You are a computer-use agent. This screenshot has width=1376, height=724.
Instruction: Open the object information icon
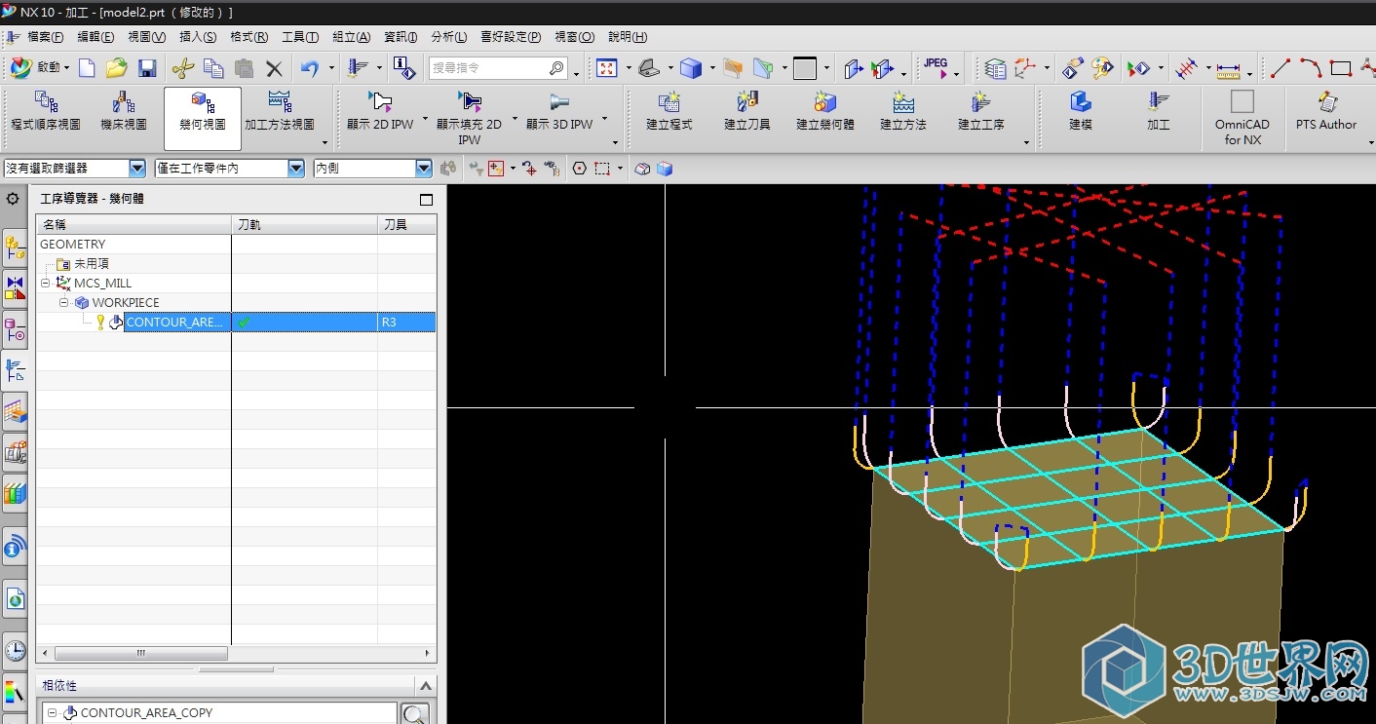(403, 67)
